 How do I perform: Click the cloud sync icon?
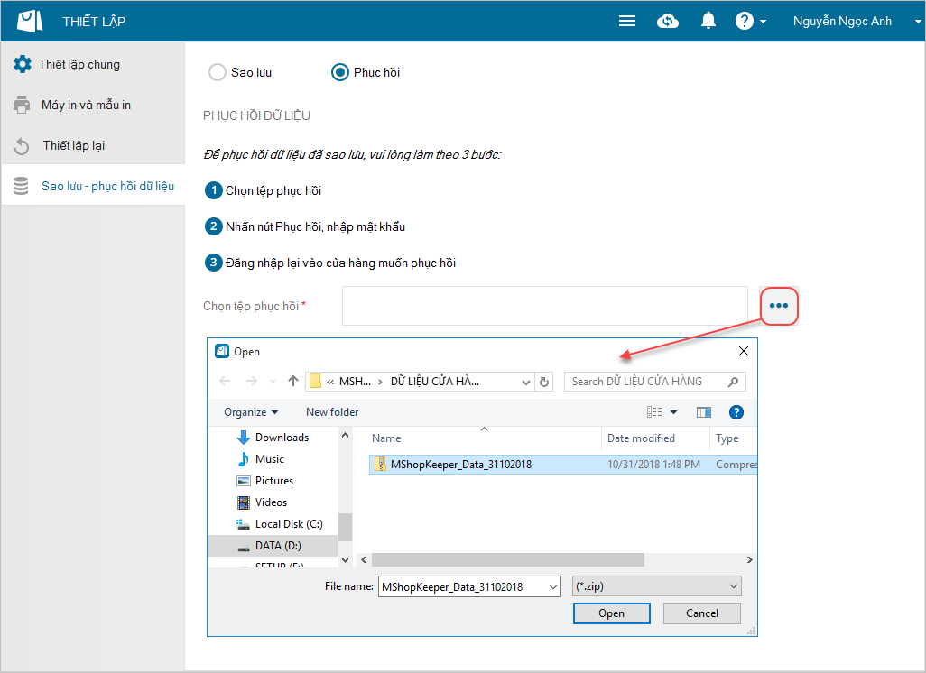click(668, 21)
